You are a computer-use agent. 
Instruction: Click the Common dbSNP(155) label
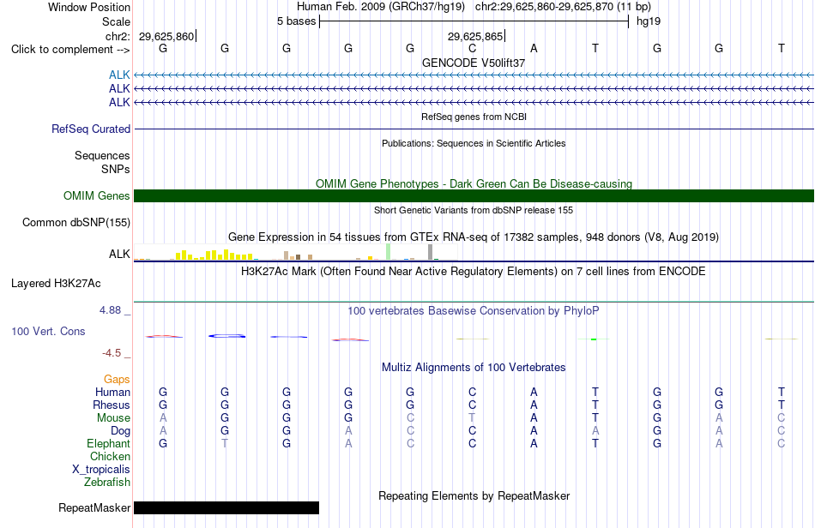[x=76, y=222]
